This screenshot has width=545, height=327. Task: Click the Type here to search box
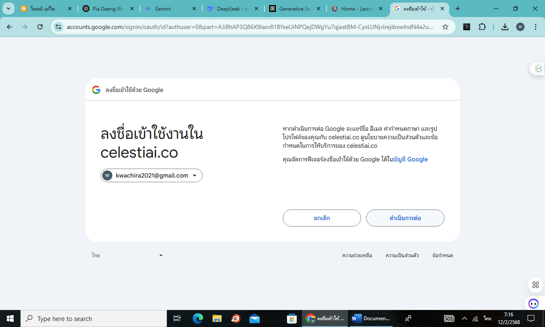pyautogui.click(x=94, y=318)
